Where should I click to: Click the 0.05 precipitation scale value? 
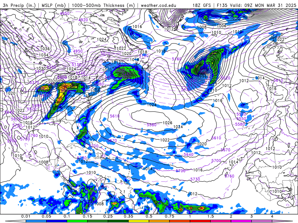[46, 216]
